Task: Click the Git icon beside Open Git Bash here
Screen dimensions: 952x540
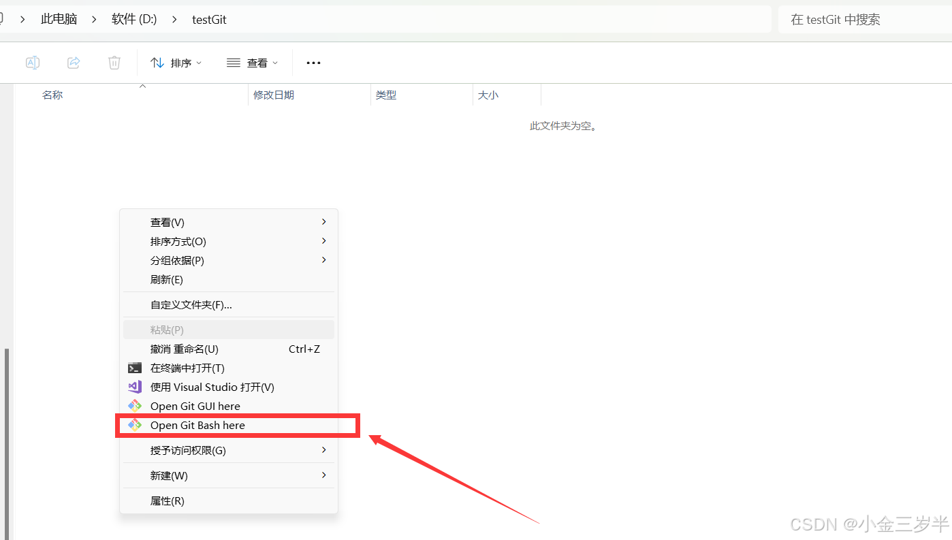Action: [x=135, y=425]
